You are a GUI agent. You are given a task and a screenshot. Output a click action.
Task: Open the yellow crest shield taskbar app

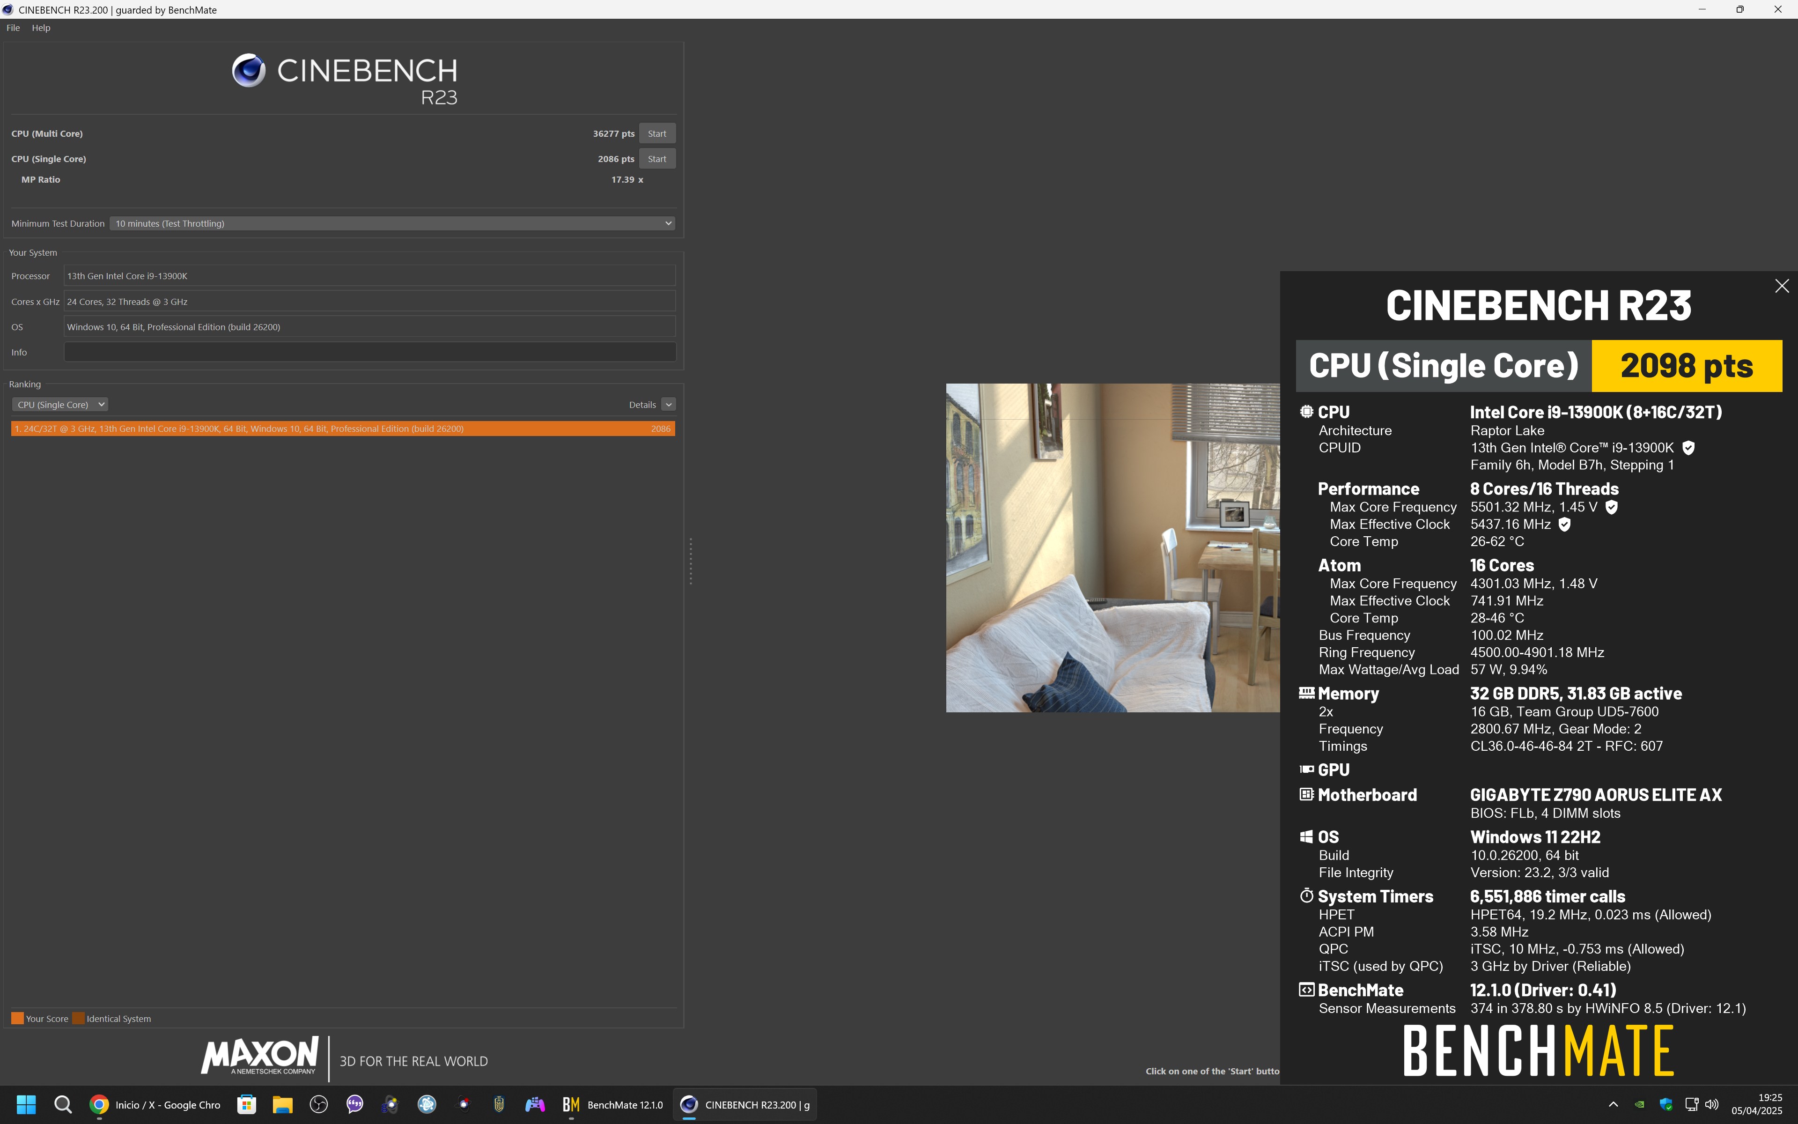pyautogui.click(x=499, y=1105)
